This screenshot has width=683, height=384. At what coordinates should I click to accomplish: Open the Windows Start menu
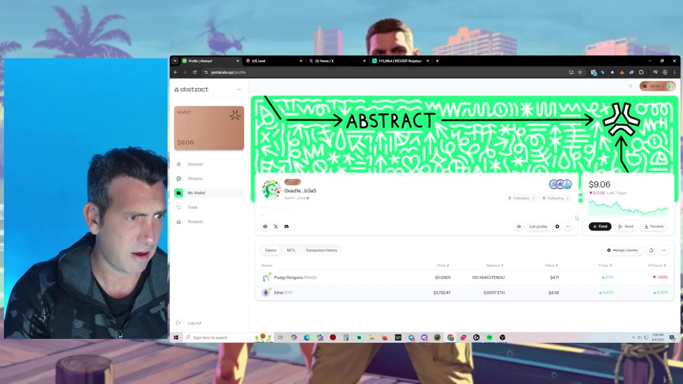click(x=176, y=338)
